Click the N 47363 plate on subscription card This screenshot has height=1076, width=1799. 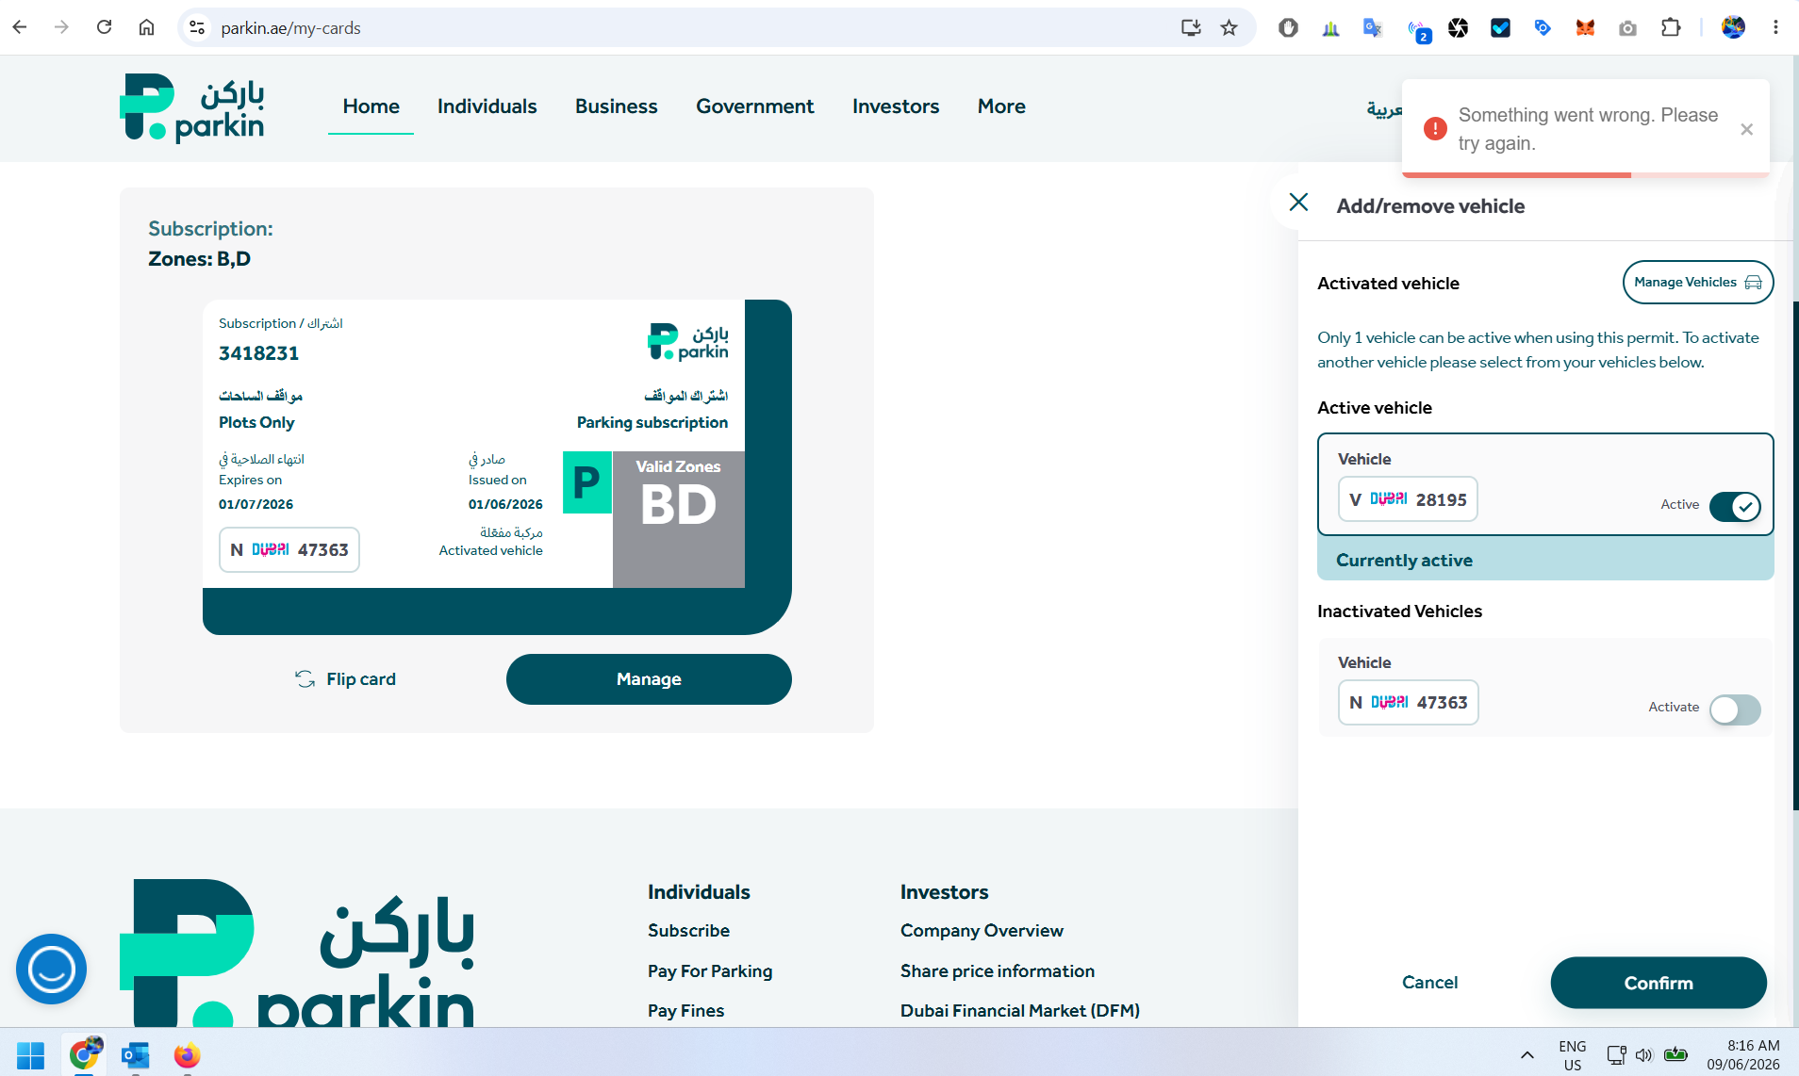[x=289, y=550]
